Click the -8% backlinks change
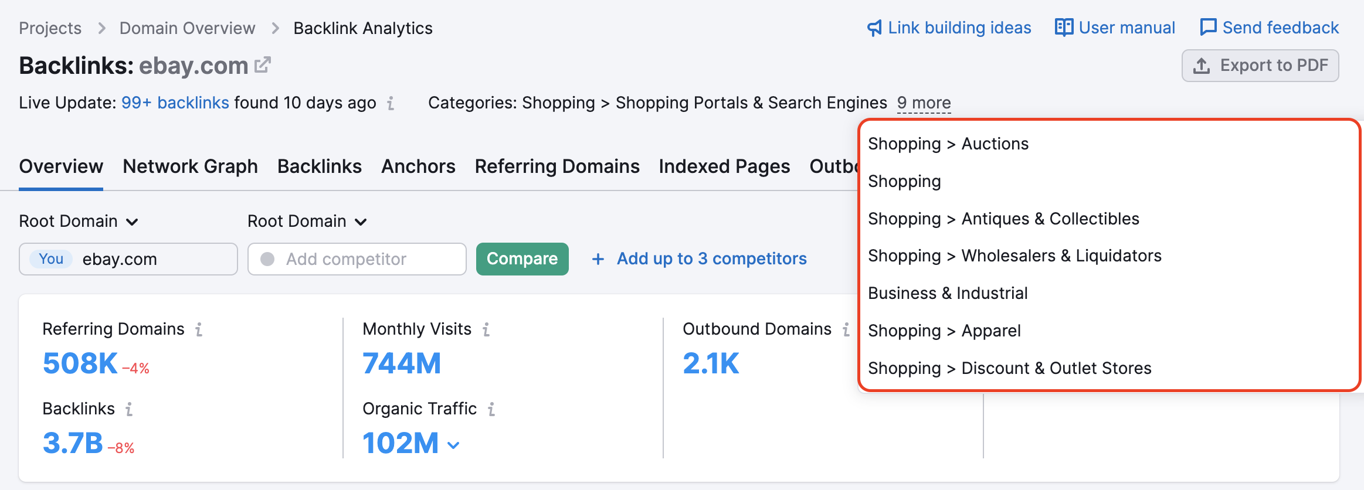 pos(121,448)
